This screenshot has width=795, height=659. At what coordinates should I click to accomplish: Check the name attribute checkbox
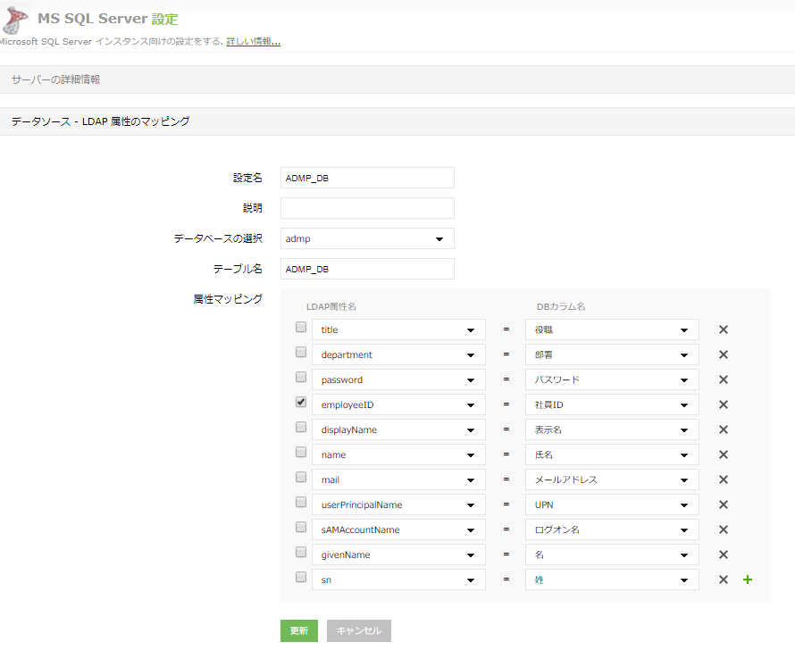301,452
